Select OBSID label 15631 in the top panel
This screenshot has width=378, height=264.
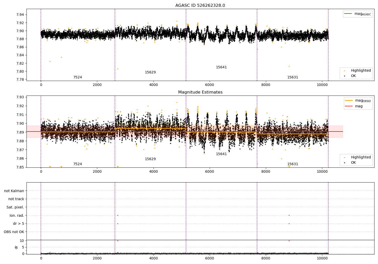click(293, 77)
